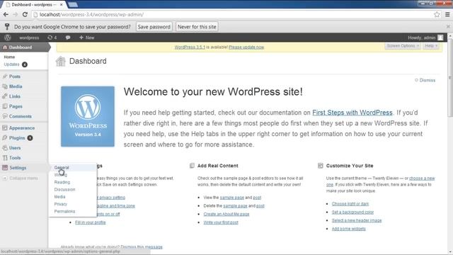Viewport: 453px width, 255px height.
Task: Click the Posts pin icon in sidebar
Action: pyautogui.click(x=5, y=76)
